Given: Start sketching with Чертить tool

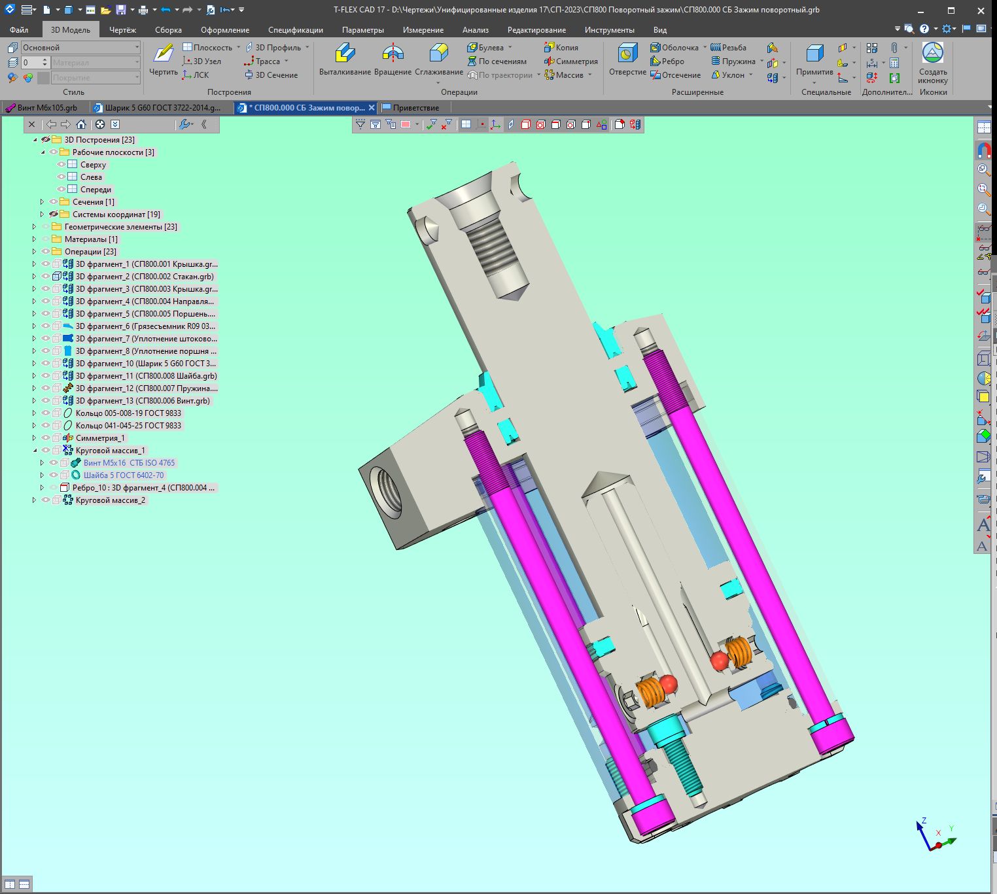Looking at the screenshot, I should 163,59.
